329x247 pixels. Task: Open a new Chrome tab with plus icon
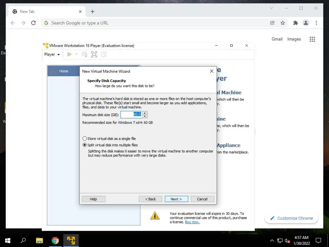coord(93,12)
